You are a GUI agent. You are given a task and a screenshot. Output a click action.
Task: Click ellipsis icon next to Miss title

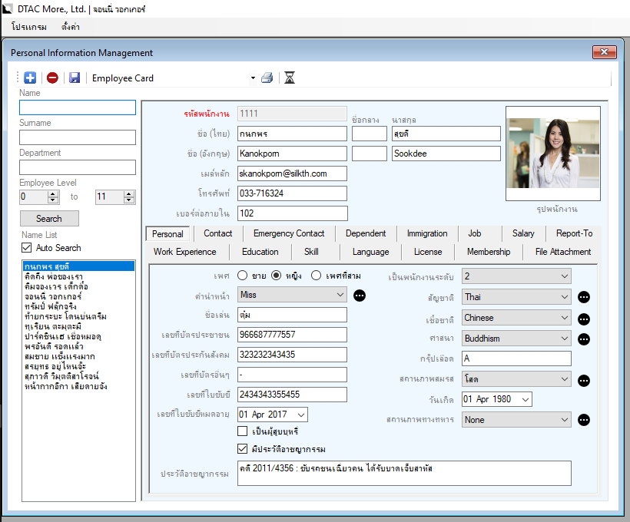click(x=360, y=295)
